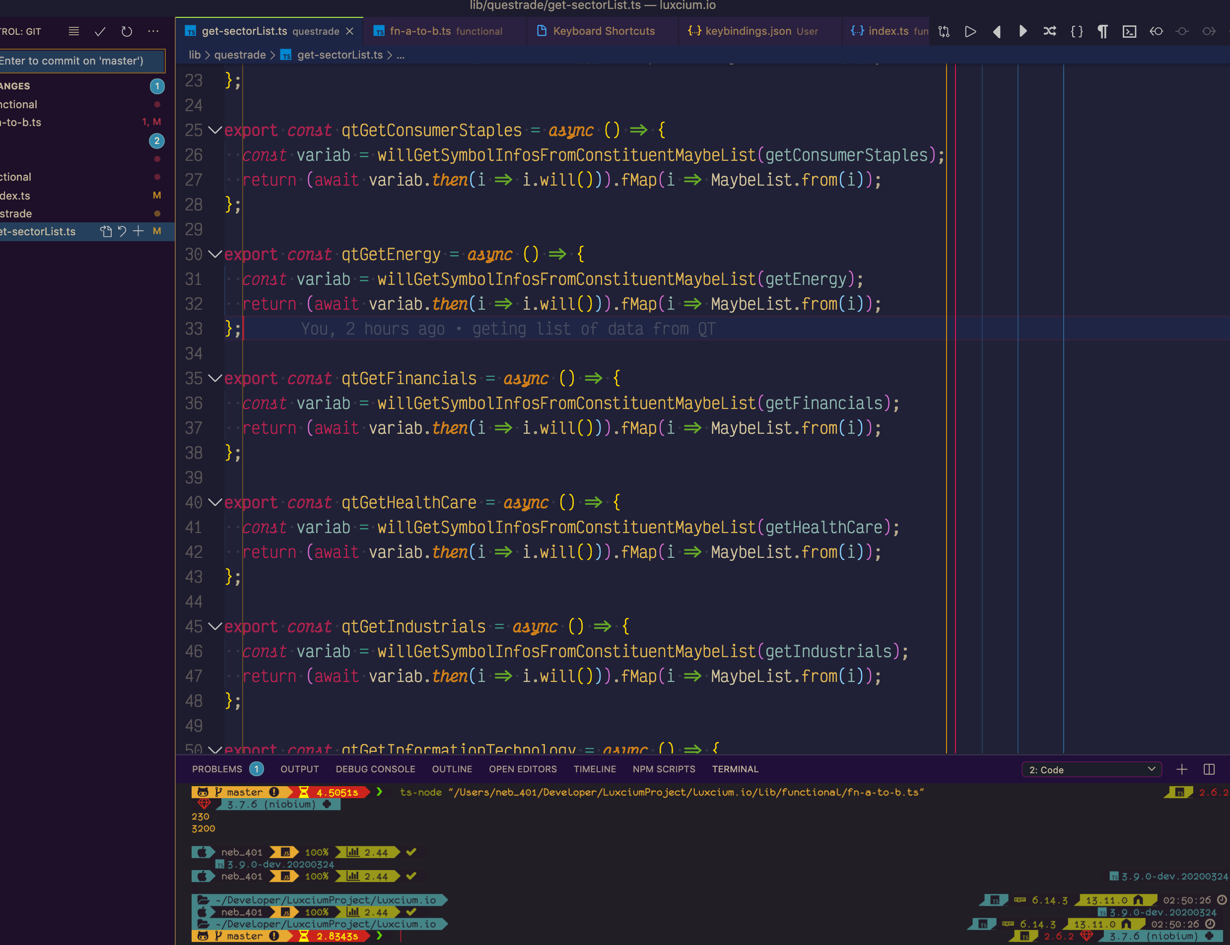Collapse qtGetEnergy function at line 30

(x=215, y=254)
